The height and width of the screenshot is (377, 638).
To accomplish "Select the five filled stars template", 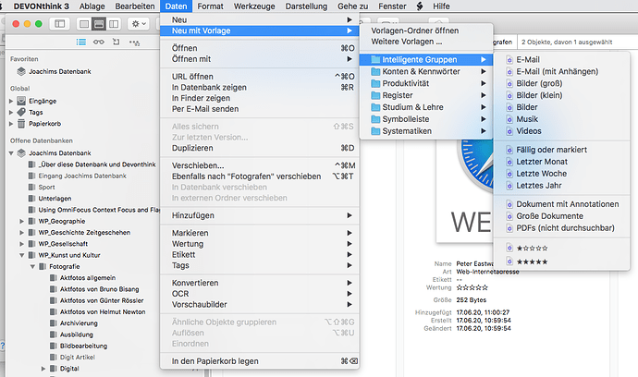I will 561,261.
